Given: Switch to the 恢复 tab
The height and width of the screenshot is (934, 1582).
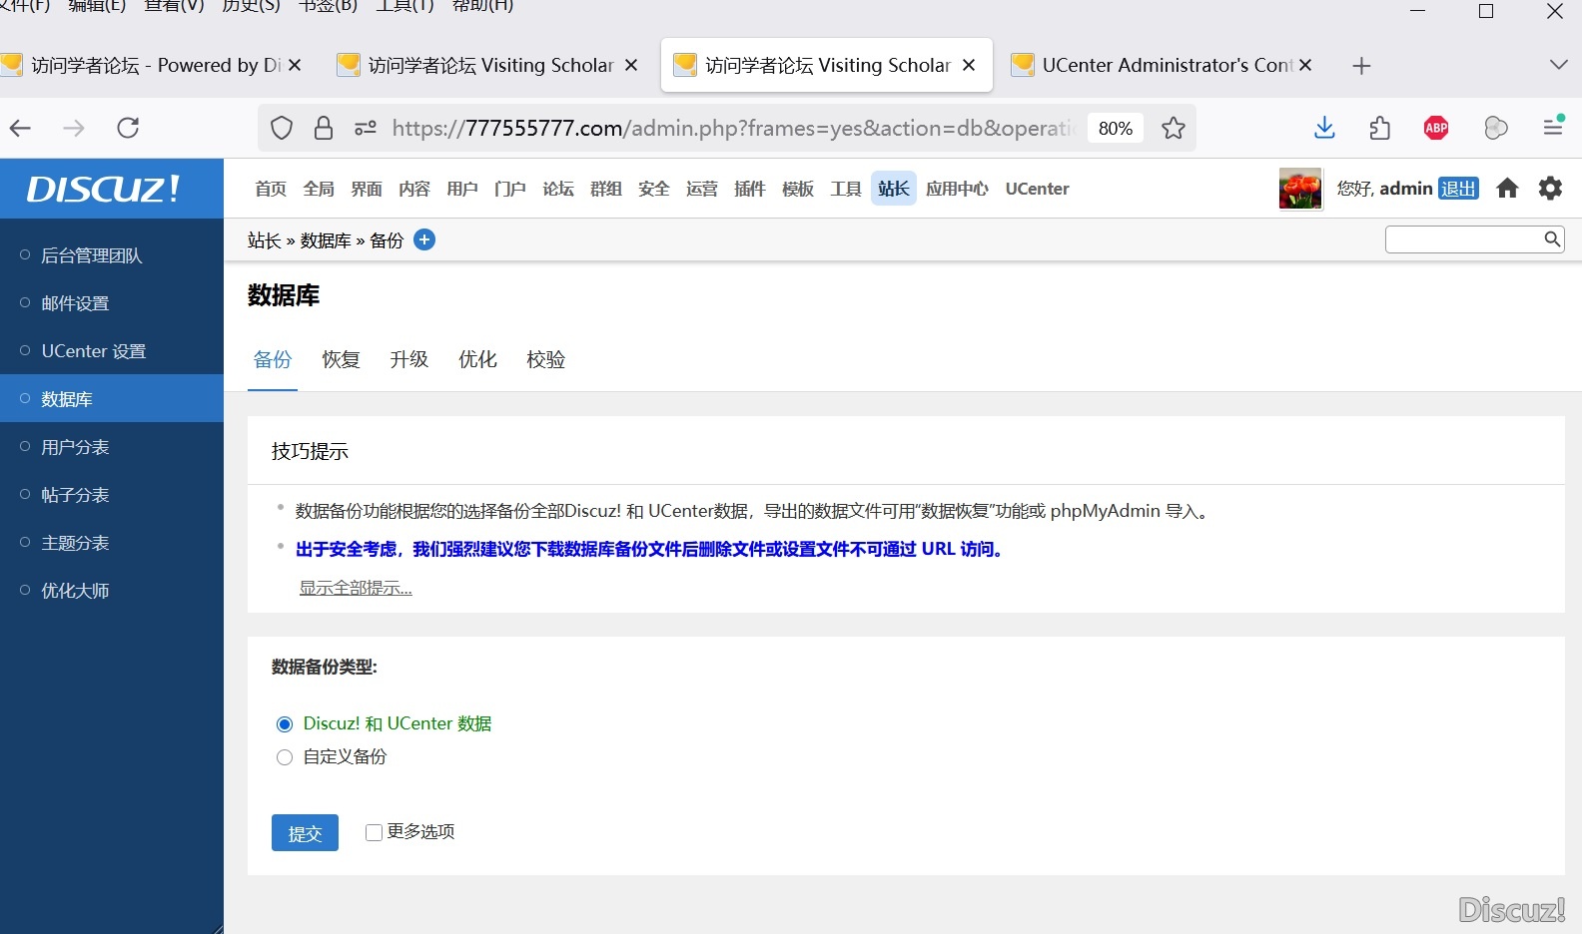Looking at the screenshot, I should 341,359.
